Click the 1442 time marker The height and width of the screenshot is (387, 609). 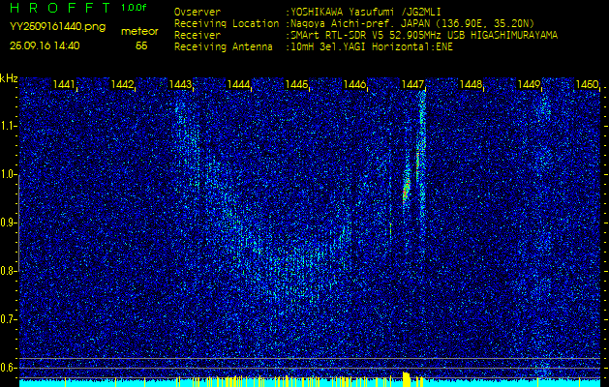pyautogui.click(x=122, y=84)
